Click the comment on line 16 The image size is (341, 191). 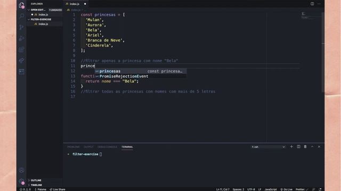coord(148,91)
